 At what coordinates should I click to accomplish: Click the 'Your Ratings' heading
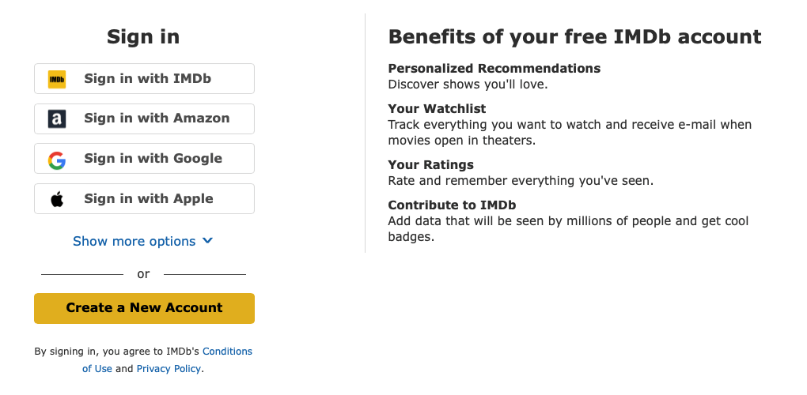430,165
